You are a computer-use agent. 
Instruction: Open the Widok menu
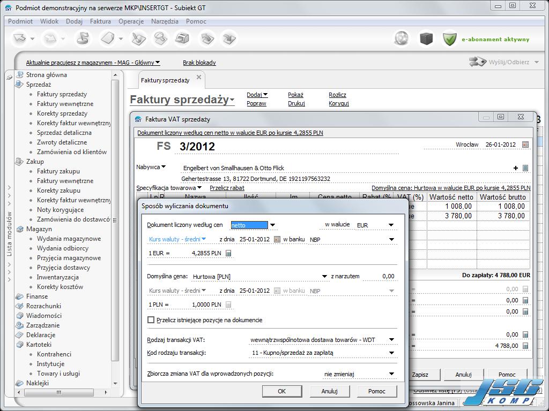[x=49, y=21]
